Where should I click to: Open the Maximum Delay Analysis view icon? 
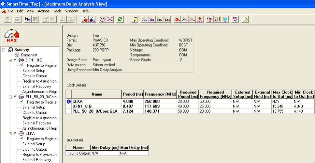point(85,19)
